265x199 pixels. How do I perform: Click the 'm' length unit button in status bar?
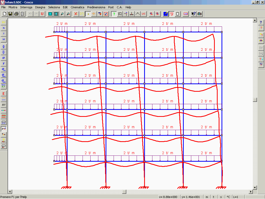(x=207, y=197)
